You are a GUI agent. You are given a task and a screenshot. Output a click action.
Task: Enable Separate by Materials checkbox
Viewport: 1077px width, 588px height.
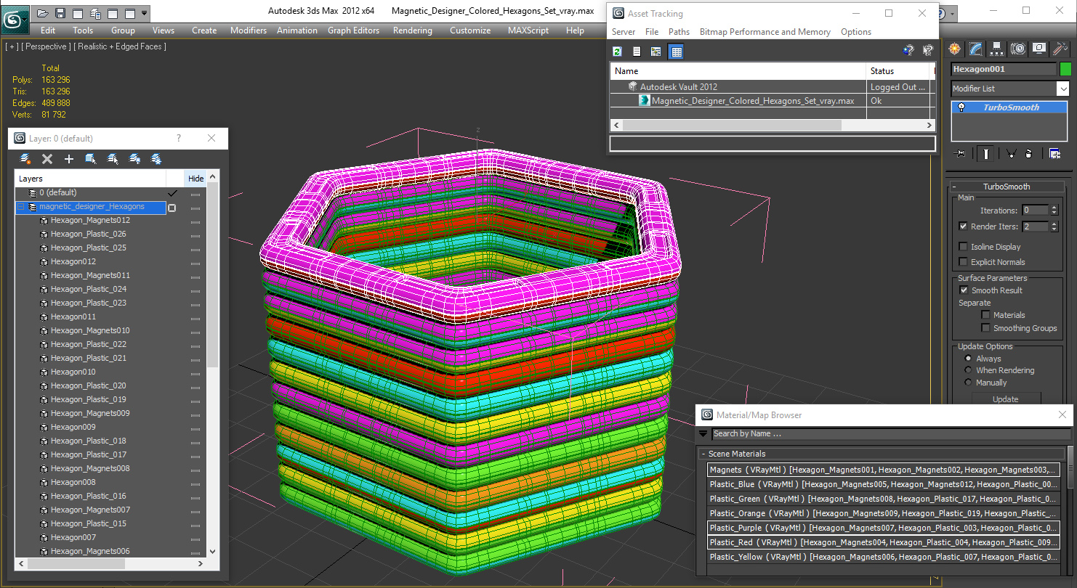(x=985, y=315)
